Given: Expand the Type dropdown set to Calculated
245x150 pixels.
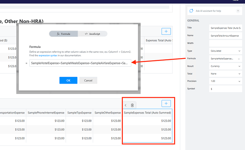Looking at the screenshot, I should point(225,51).
